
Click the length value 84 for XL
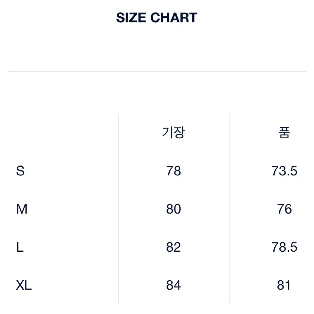point(173,285)
